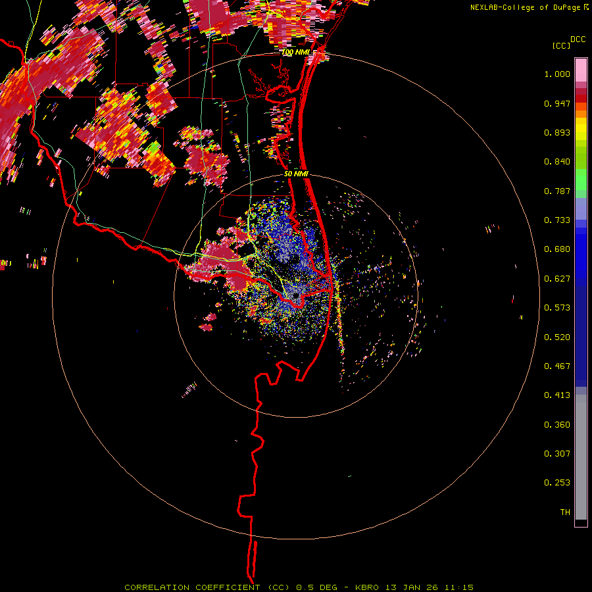Screen dimensions: 592x592
Task: Click the 1.000 color scale value
Action: click(557, 74)
